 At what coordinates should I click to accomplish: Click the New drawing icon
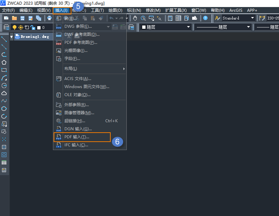[6, 18]
